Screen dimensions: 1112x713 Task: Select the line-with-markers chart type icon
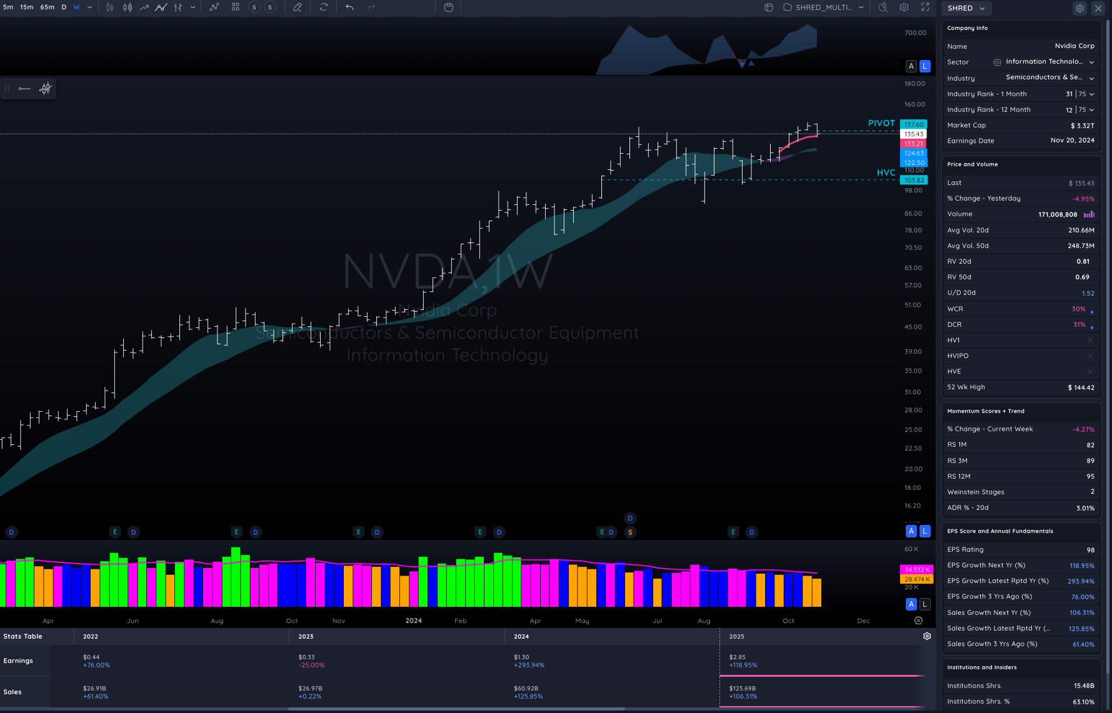point(161,7)
